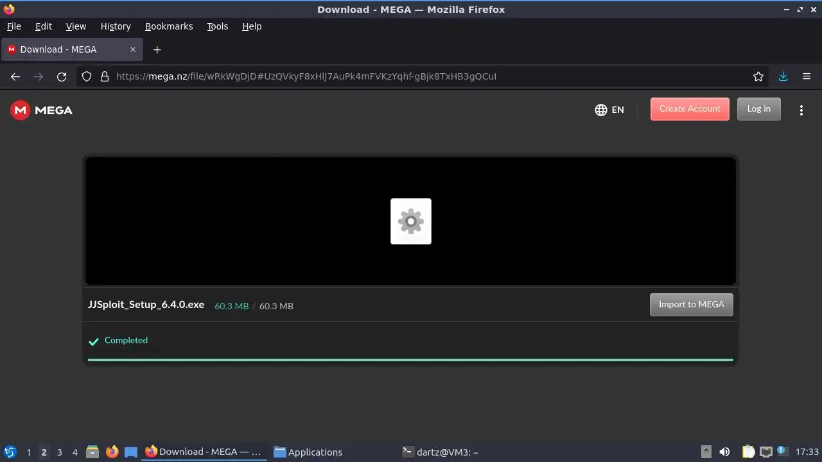Open the File menu
Screen dimensions: 822x462
click(x=13, y=26)
